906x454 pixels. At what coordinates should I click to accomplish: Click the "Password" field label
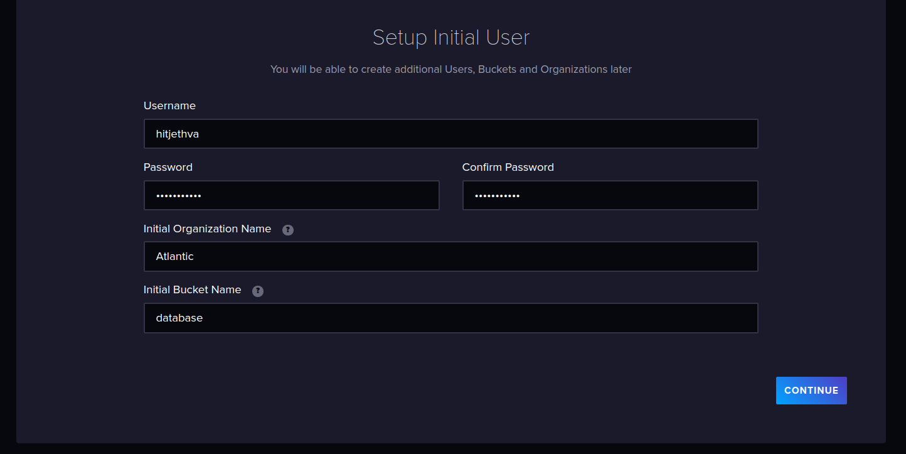(x=168, y=167)
